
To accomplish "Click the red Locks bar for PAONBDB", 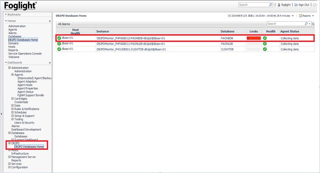I will 254,38.
